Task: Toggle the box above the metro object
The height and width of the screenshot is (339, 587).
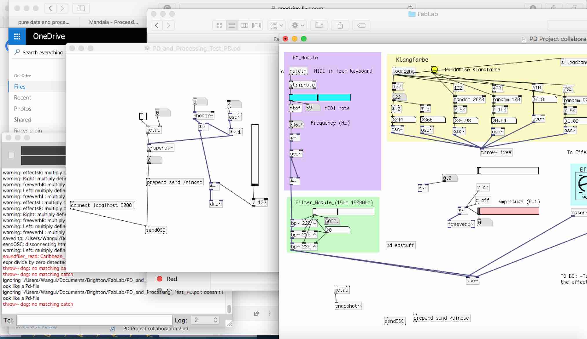Action: point(143,116)
